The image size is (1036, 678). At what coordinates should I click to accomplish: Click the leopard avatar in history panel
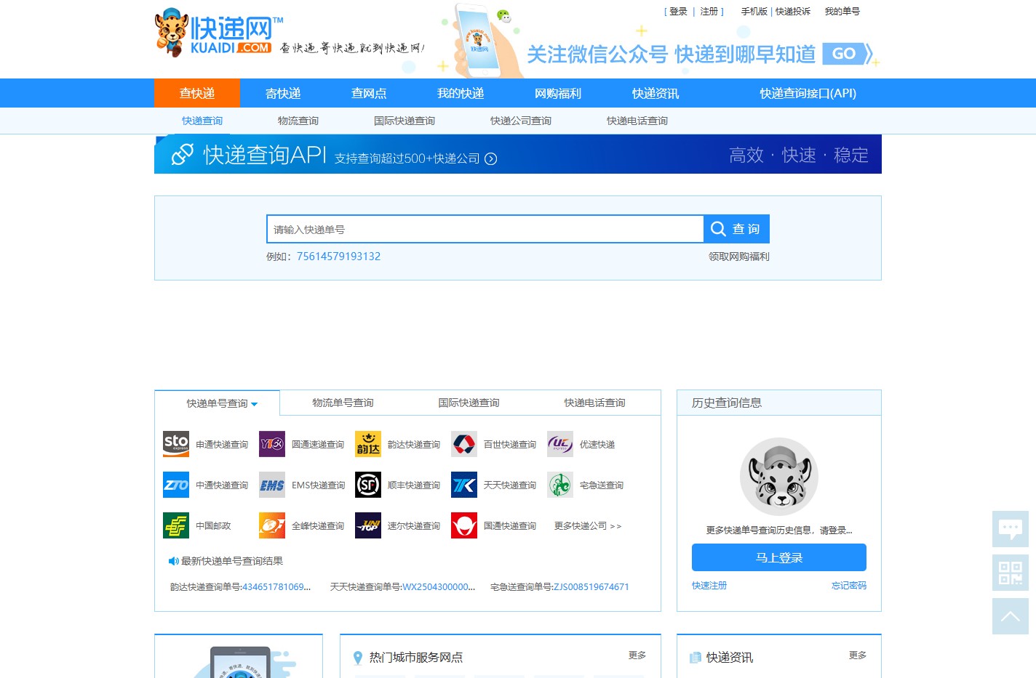[779, 477]
